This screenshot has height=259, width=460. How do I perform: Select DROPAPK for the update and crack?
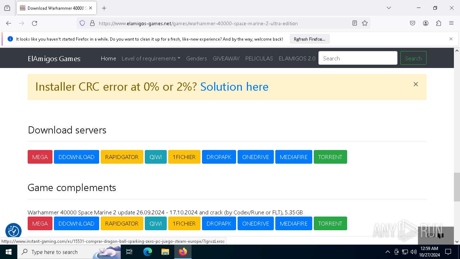219,223
